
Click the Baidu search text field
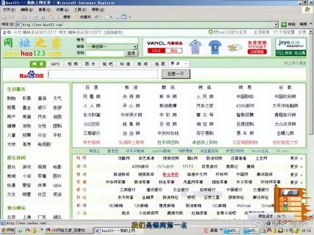[102, 74]
